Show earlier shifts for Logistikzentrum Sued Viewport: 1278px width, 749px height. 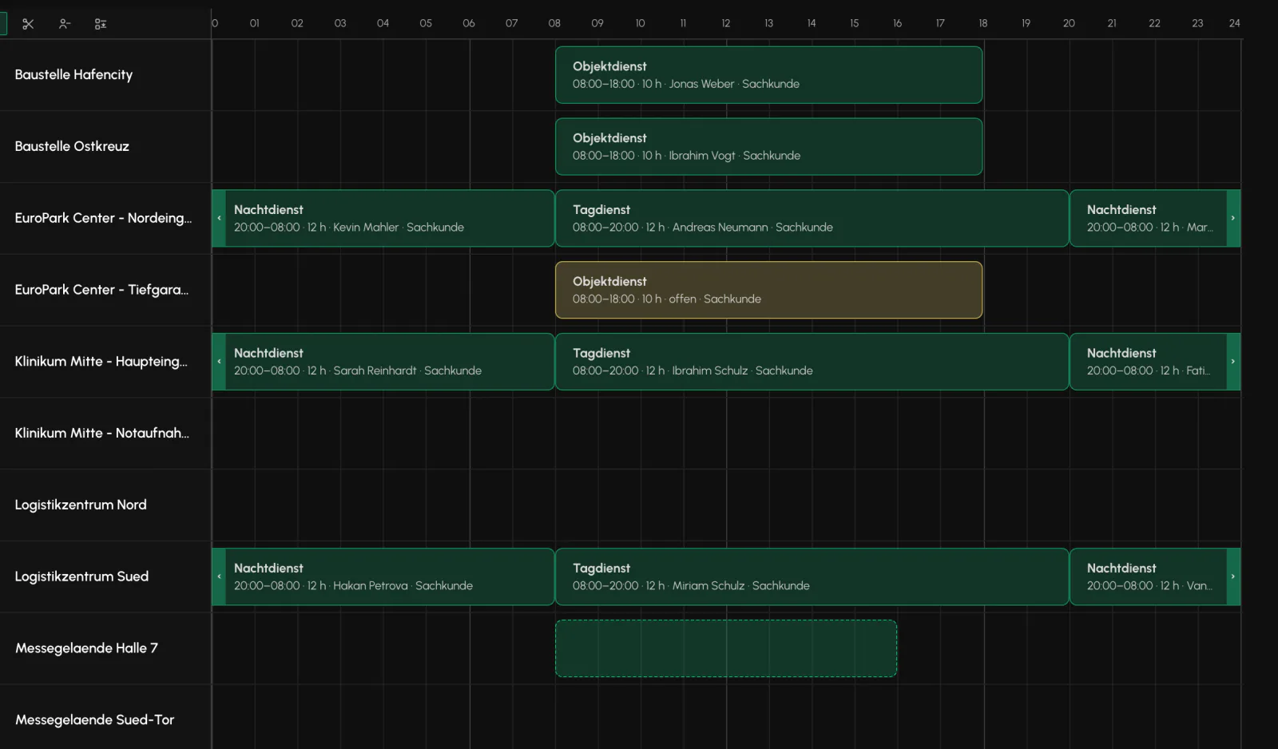coord(219,577)
